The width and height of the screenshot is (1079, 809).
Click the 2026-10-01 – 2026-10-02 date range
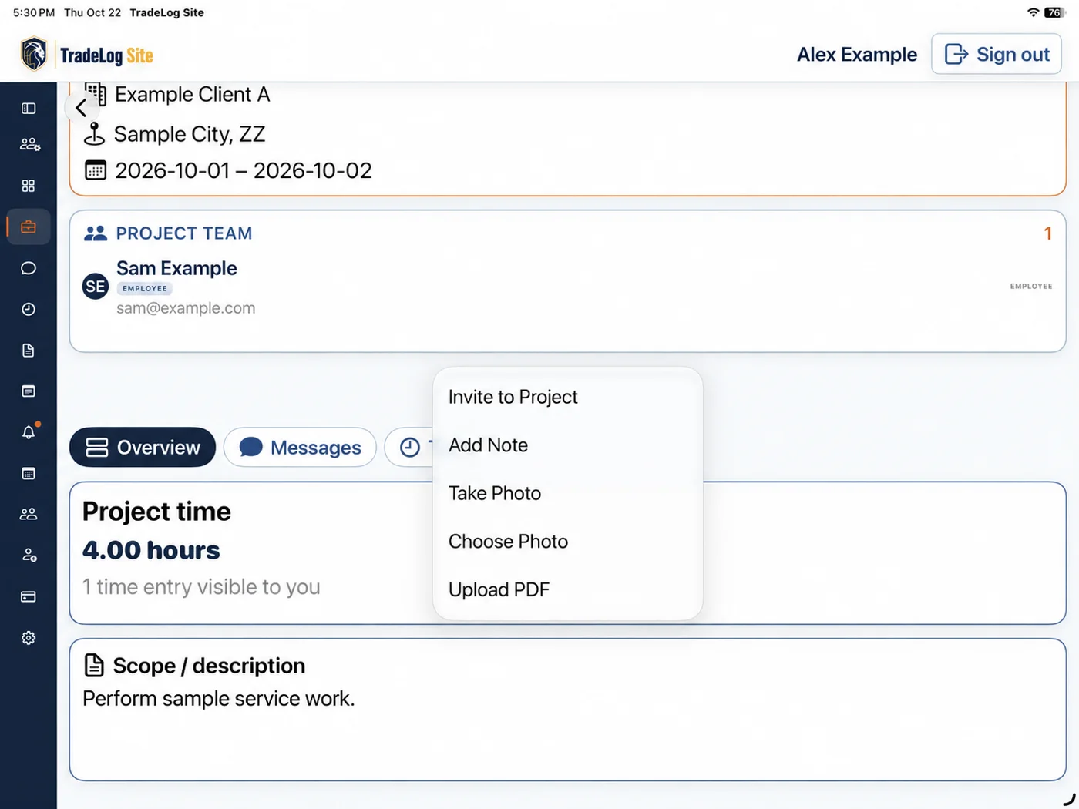244,170
